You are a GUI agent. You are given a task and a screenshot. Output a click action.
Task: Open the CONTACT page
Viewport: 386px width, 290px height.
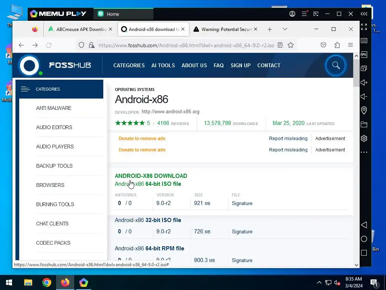pos(269,65)
